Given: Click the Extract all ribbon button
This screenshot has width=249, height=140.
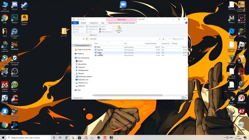Looking at the screenshot, I should (119, 29).
